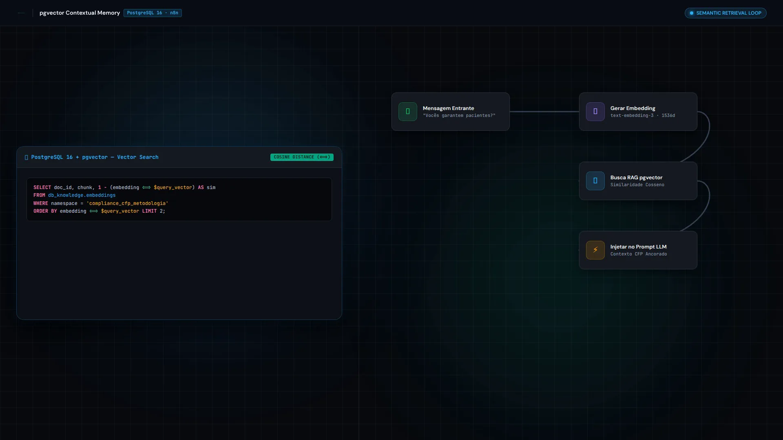Click the PostgreSQL 16 · n8n tag
Screen dimensions: 783x440
click(x=153, y=13)
